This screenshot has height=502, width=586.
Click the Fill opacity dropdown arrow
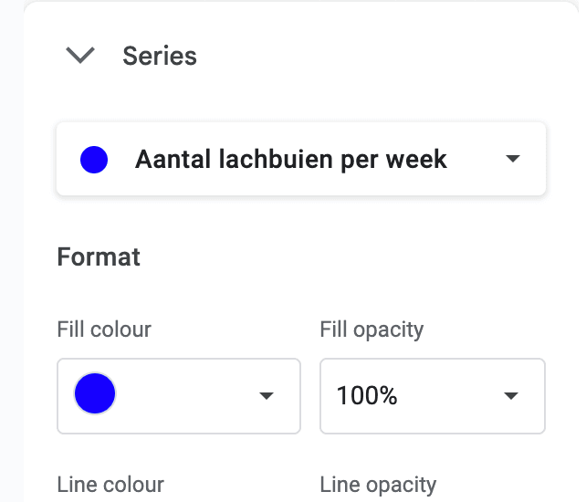pos(511,396)
